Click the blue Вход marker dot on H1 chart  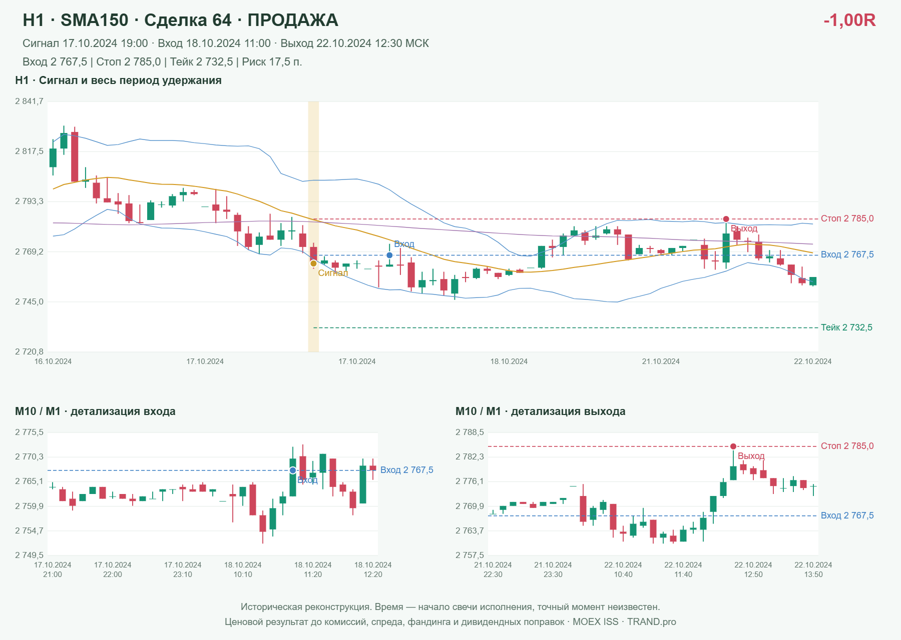click(389, 255)
